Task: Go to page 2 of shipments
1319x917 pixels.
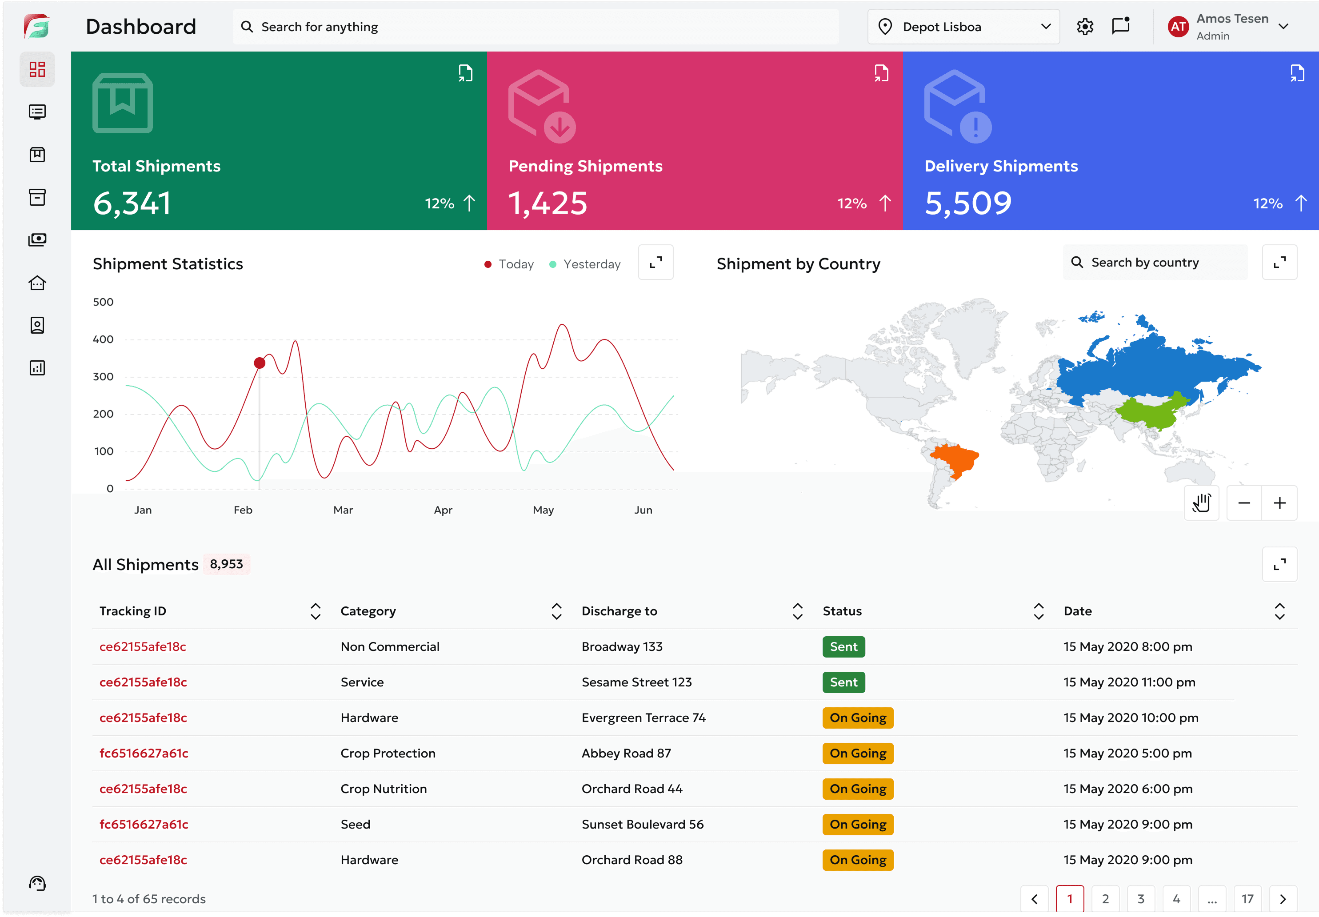Action: [1105, 899]
